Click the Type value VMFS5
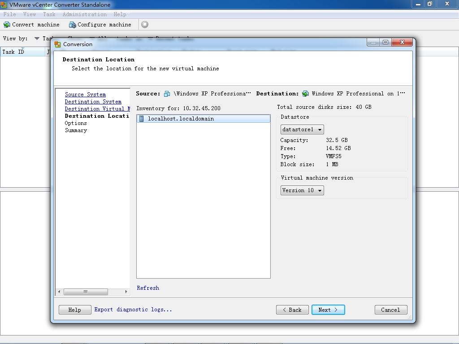Image resolution: width=459 pixels, height=344 pixels. 333,156
